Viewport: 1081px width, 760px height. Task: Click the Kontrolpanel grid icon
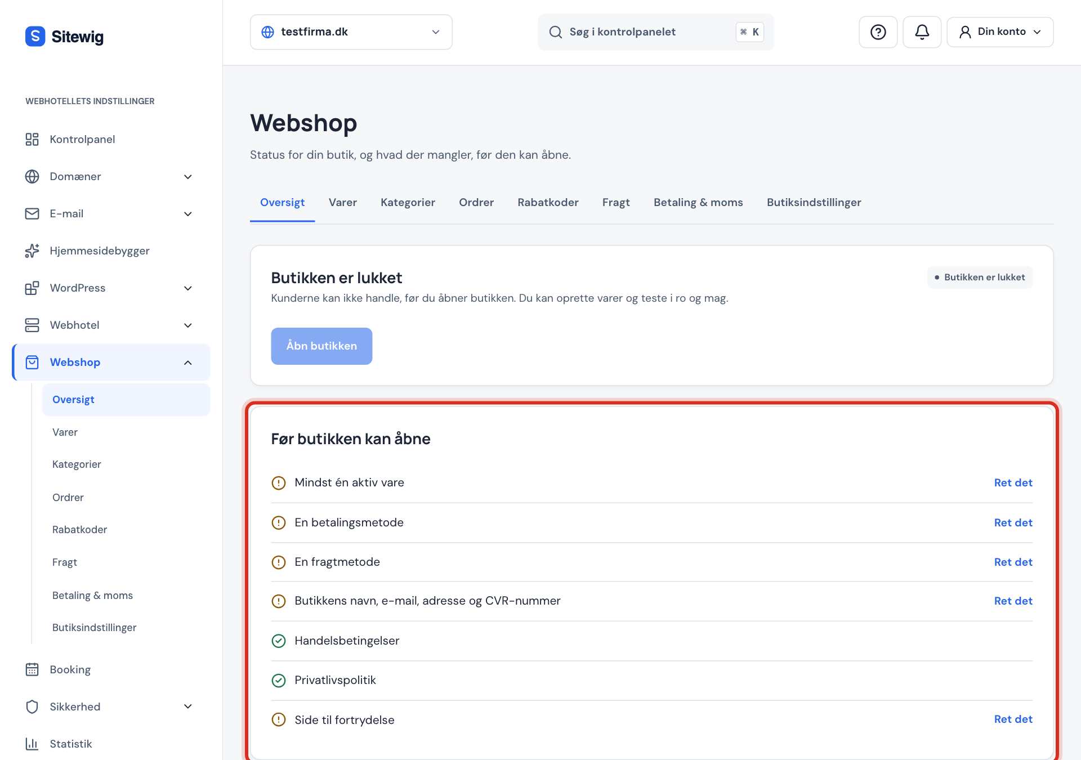(x=32, y=139)
